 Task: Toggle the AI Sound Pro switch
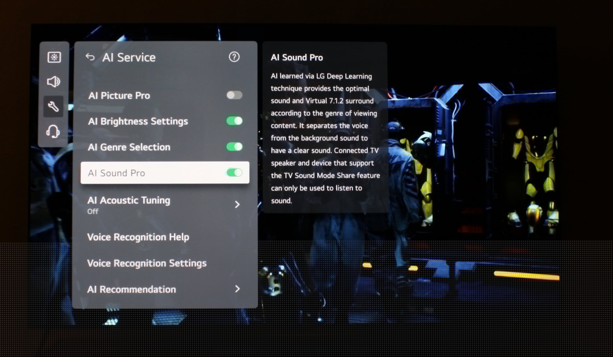[234, 173]
